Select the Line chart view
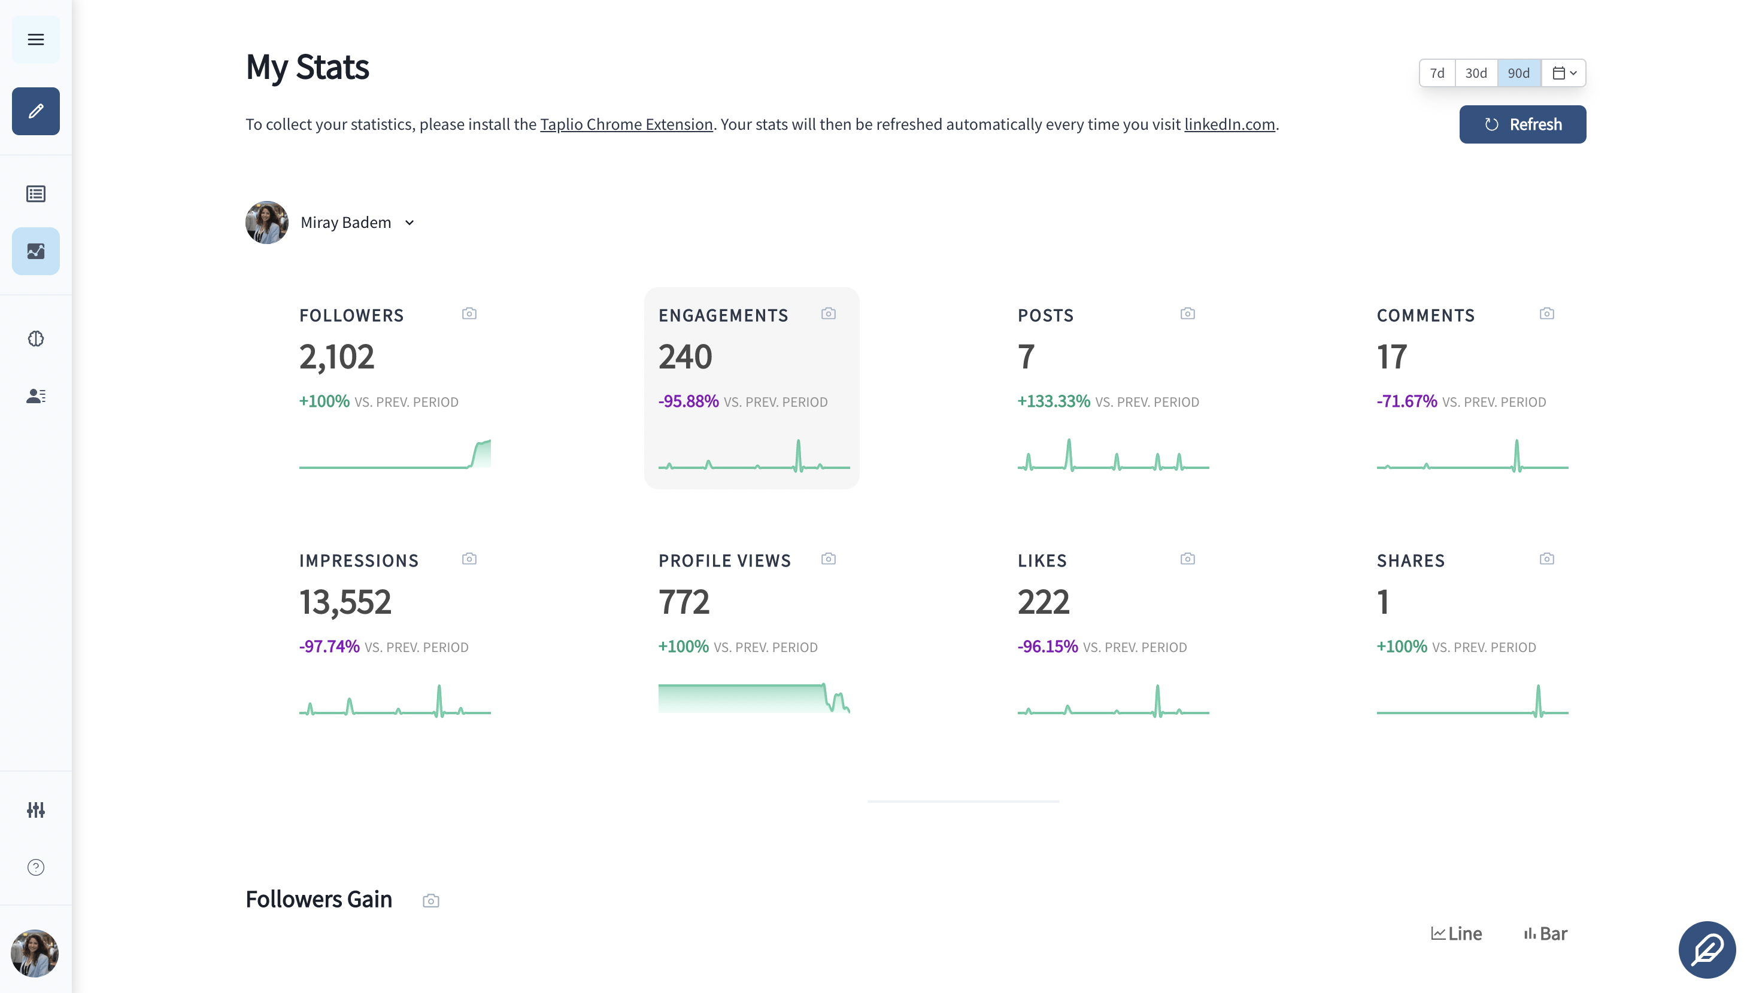 click(1456, 933)
